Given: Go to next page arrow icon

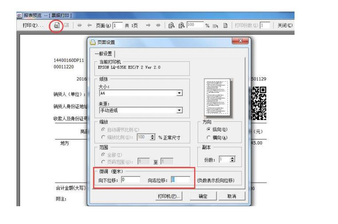Looking at the screenshot, I should tap(148, 25).
